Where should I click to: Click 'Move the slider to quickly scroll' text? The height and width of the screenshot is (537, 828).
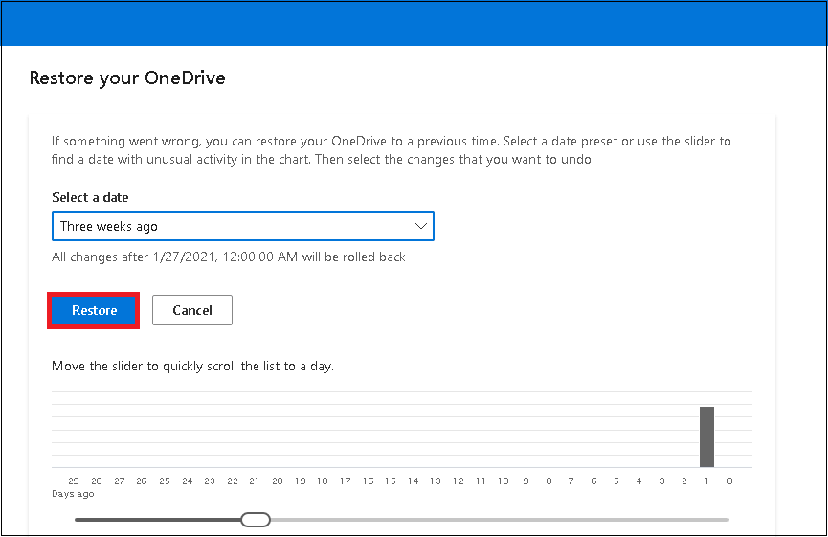[x=192, y=366]
